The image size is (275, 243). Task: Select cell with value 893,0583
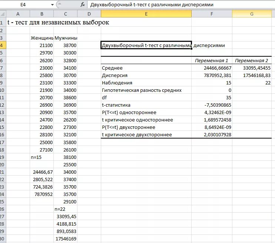66,231
